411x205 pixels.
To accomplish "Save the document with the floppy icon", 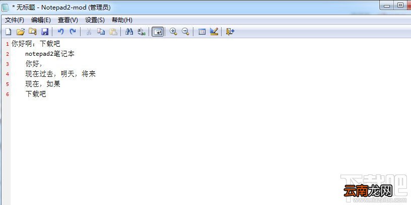I will 45,32.
